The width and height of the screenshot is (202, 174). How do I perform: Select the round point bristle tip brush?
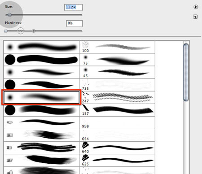(x=41, y=122)
